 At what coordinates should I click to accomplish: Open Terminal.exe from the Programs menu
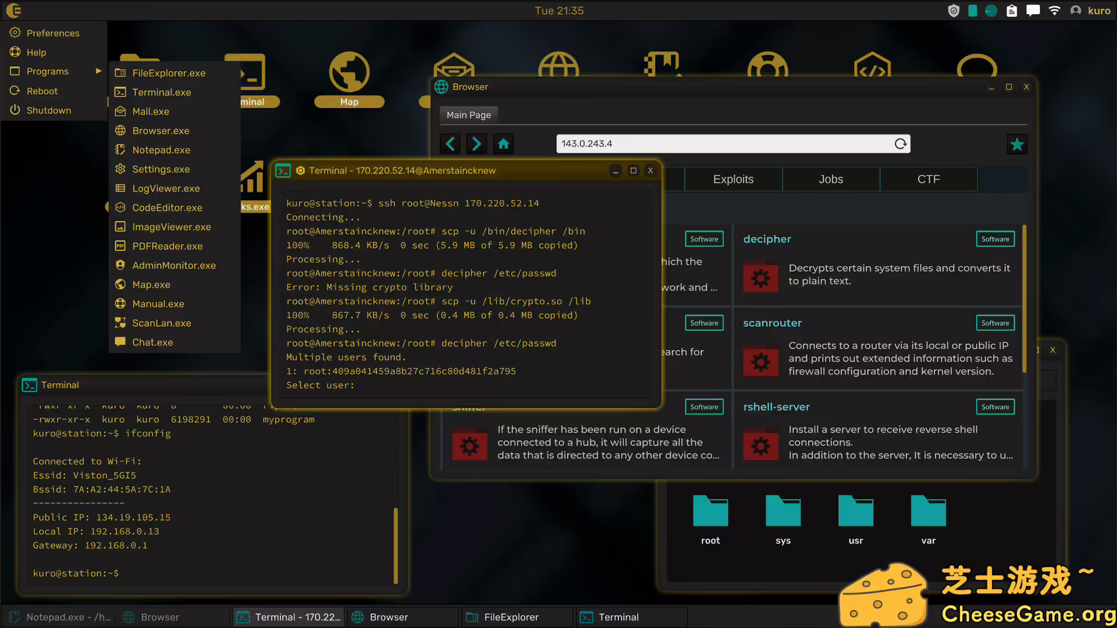click(161, 92)
